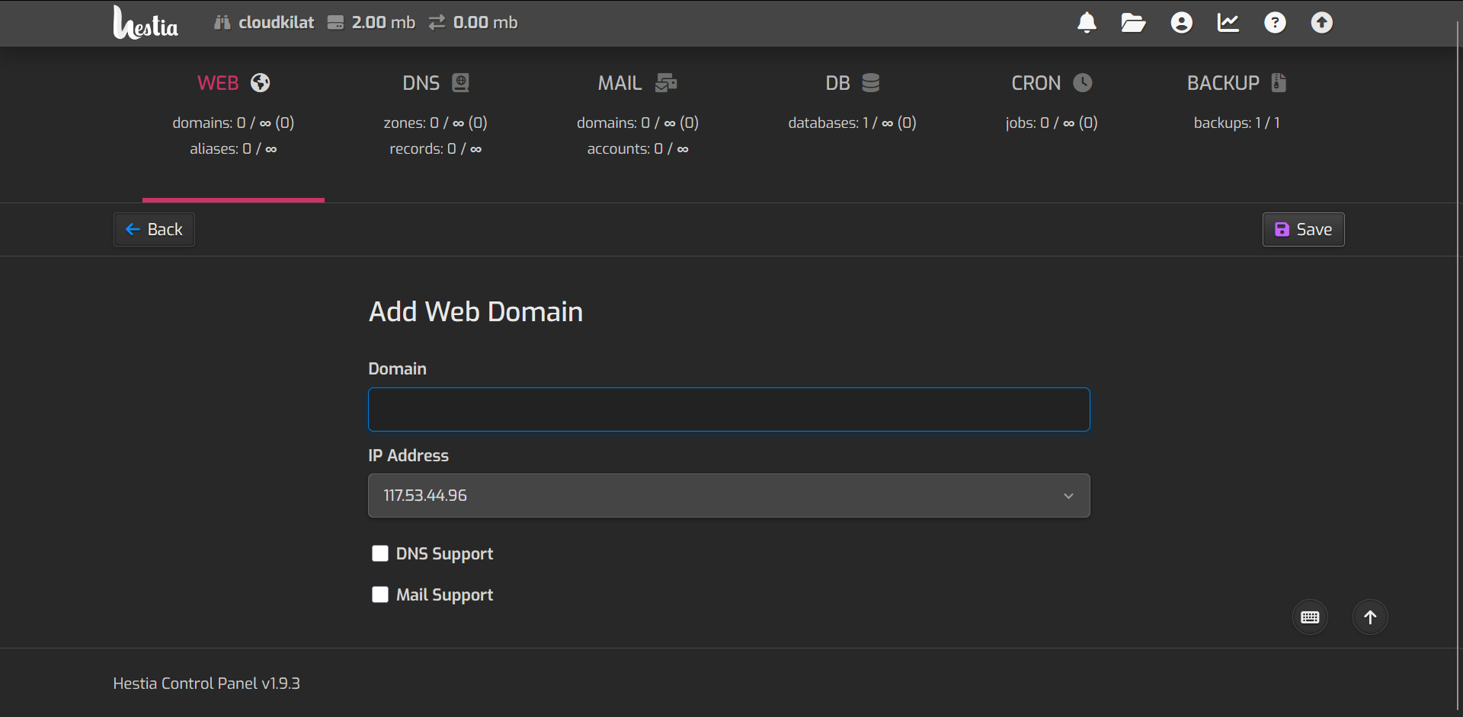Enable Mail Support

(x=380, y=594)
